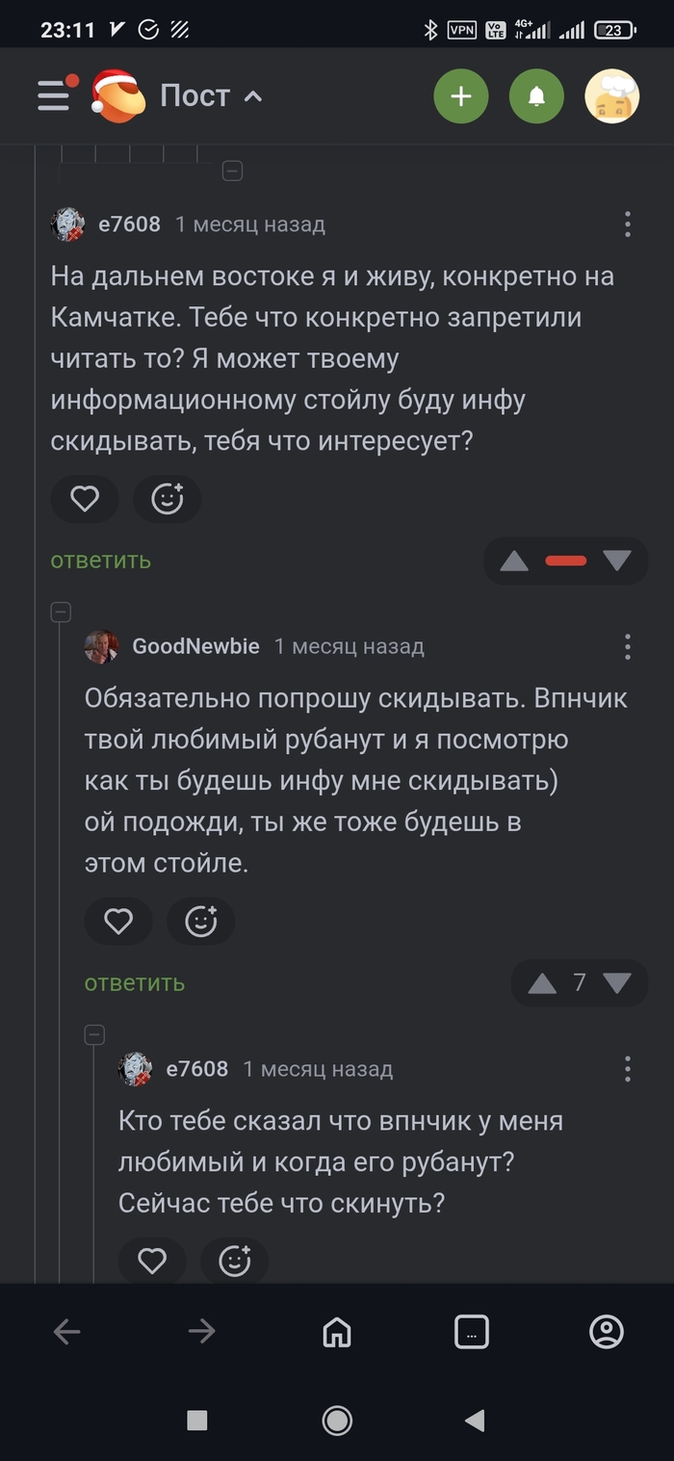Like GoodNewbie's comment with heart
This screenshot has height=1461, width=674.
tap(118, 922)
